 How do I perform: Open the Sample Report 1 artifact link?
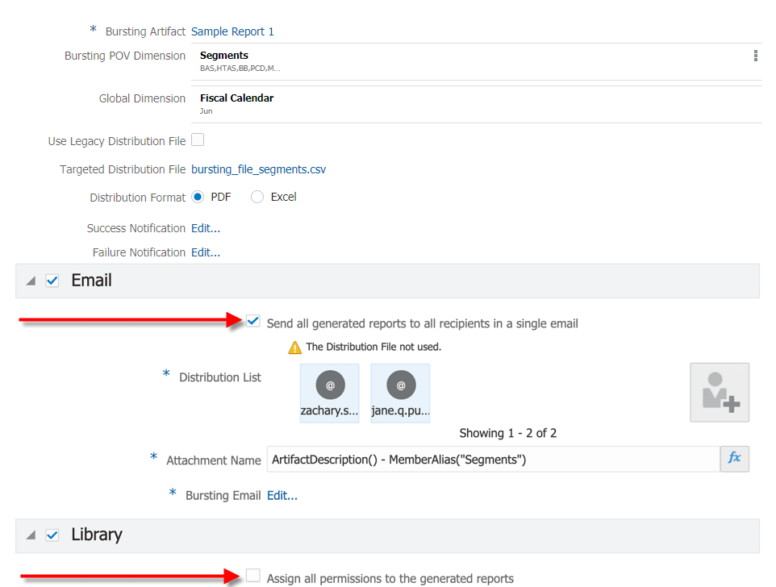[x=232, y=31]
